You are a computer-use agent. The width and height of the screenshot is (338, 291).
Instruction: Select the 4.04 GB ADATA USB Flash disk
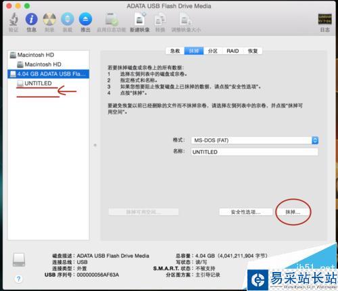coord(49,74)
